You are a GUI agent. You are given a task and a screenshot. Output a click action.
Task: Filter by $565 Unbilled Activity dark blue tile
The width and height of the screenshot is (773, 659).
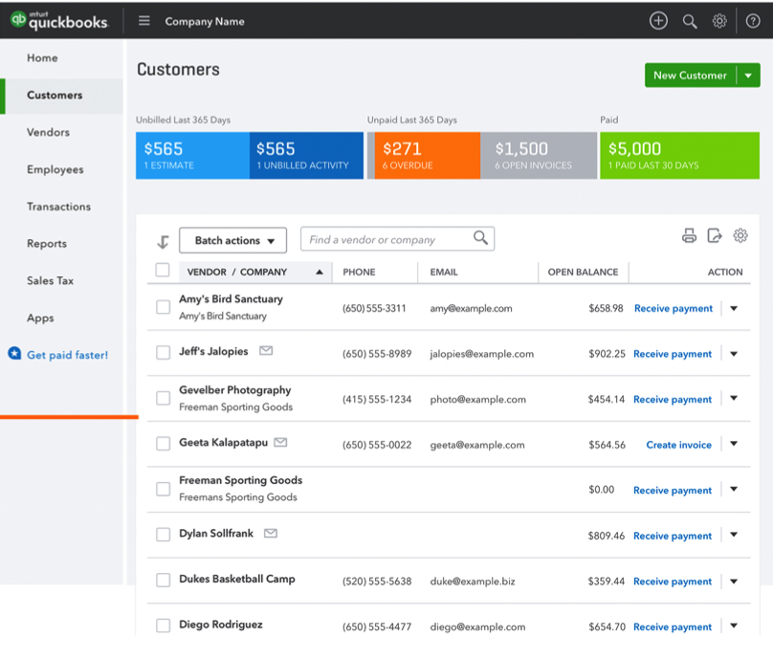point(306,155)
